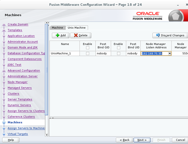Screen dimensions: 188x144
Task: Open the JDBC Test step
Action: [14, 65]
